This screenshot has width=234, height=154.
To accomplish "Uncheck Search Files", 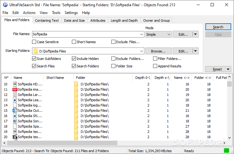I will [x=34, y=66].
